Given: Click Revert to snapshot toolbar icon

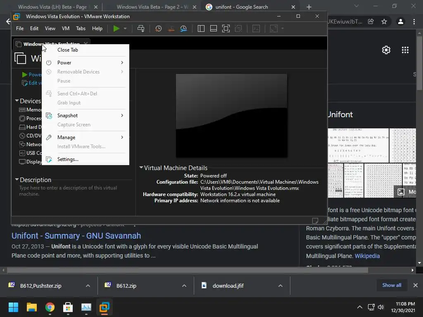Looking at the screenshot, I should click(171, 28).
